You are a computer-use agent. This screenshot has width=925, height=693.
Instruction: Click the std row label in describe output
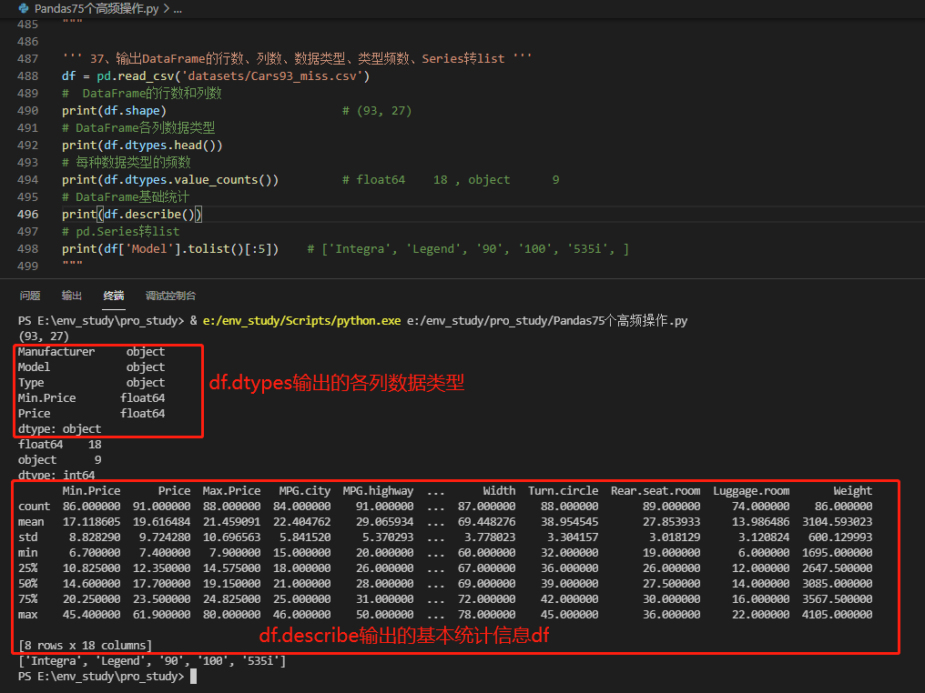tap(27, 537)
